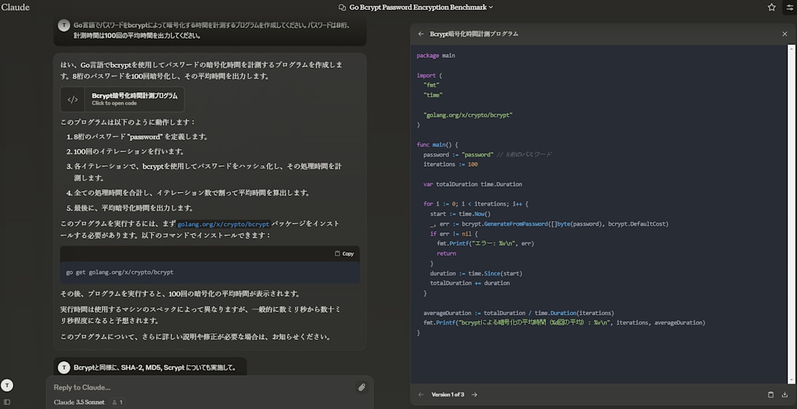This screenshot has width=797, height=409.
Task: Click the 'package main' code line
Action: point(436,55)
